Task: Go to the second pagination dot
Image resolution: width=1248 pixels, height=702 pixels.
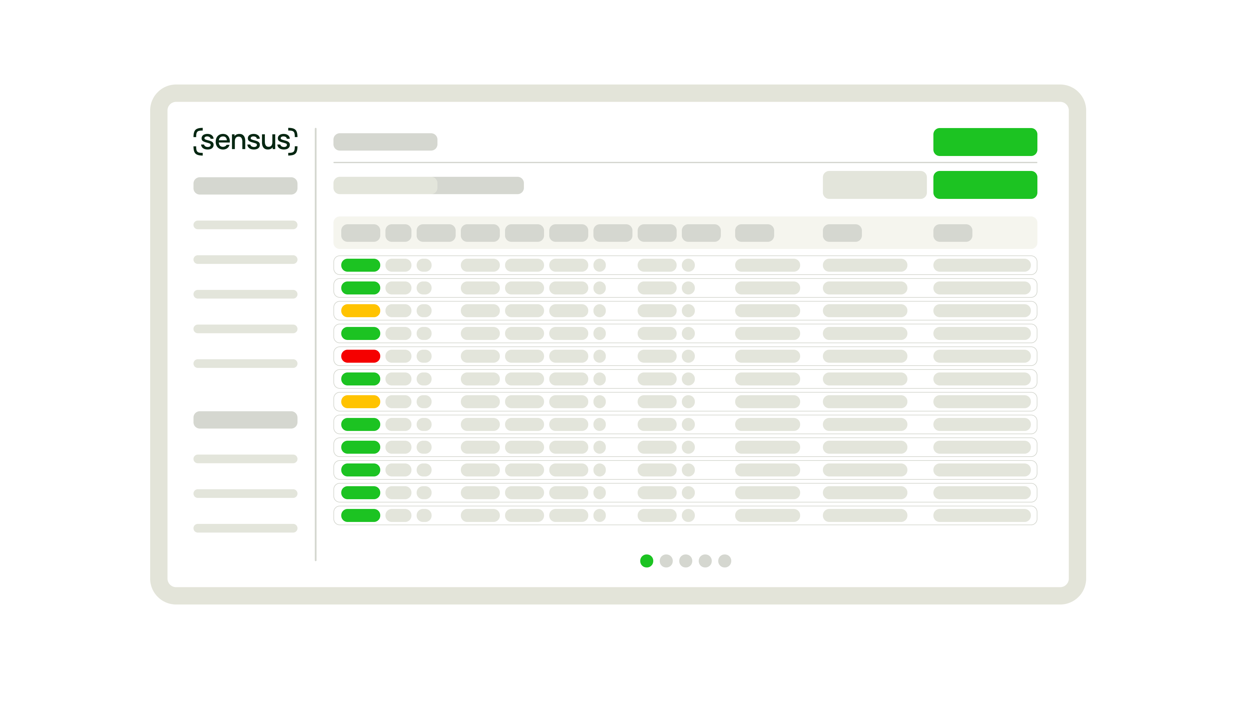Action: [x=666, y=561]
